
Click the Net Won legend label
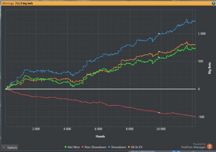(x=73, y=147)
